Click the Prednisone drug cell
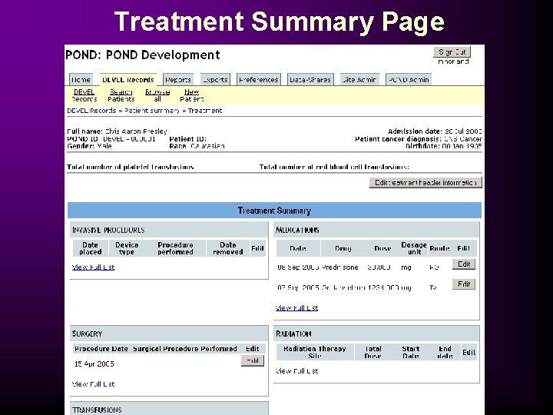Viewport: 553px width, 415px height. click(340, 267)
